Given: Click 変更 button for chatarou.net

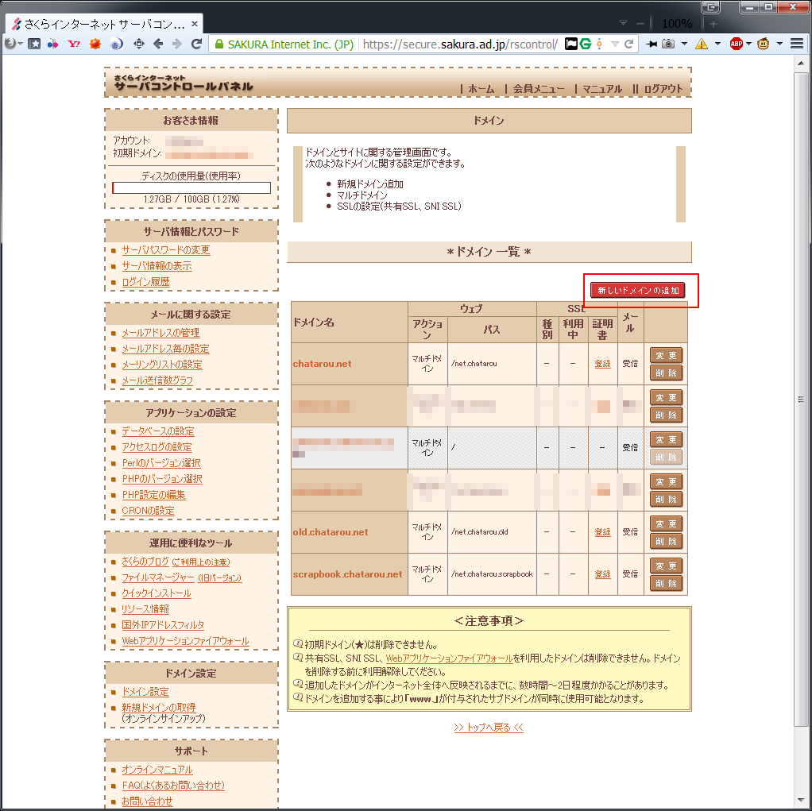Looking at the screenshot, I should click(666, 356).
